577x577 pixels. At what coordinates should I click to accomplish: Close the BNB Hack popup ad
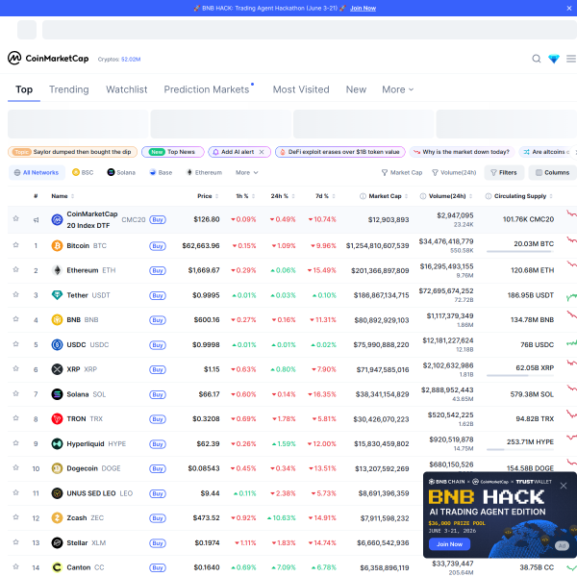tap(564, 486)
